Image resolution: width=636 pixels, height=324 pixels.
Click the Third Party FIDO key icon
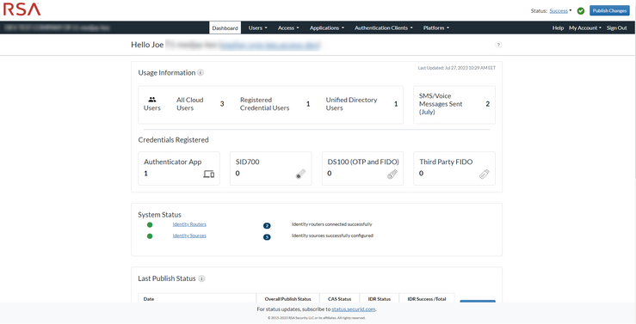pos(485,174)
